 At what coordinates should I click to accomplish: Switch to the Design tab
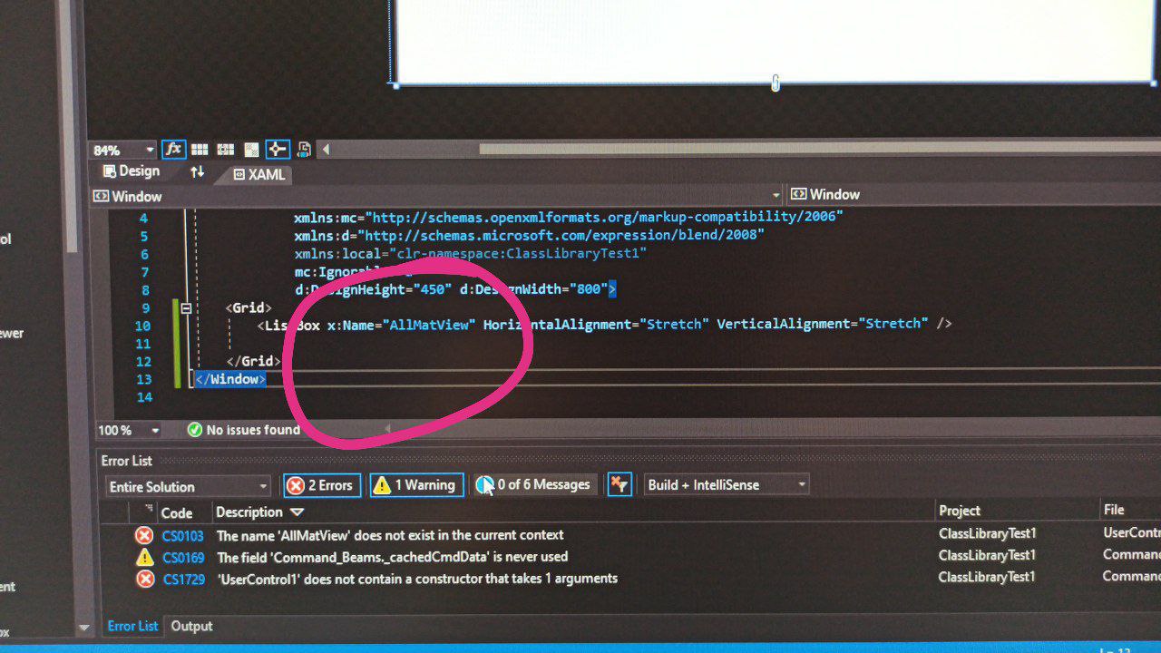tap(131, 171)
